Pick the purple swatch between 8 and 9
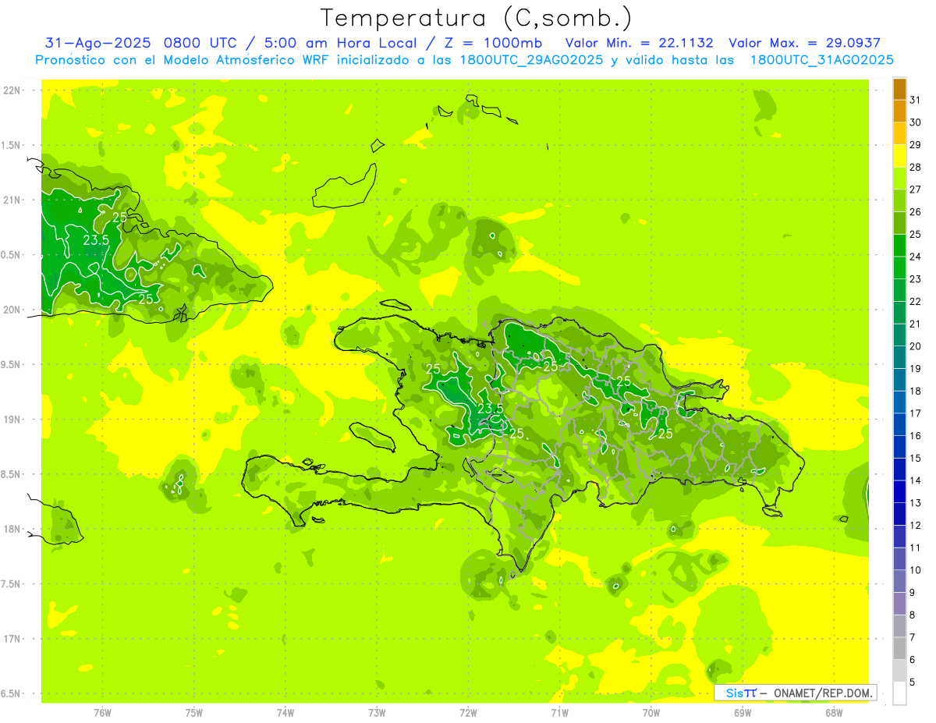Screen dimensions: 936x723 pyautogui.click(x=899, y=604)
